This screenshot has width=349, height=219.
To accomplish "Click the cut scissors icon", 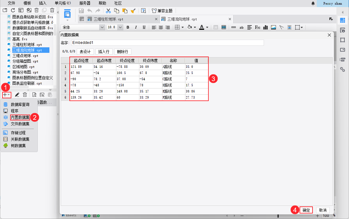I will coord(108,11).
